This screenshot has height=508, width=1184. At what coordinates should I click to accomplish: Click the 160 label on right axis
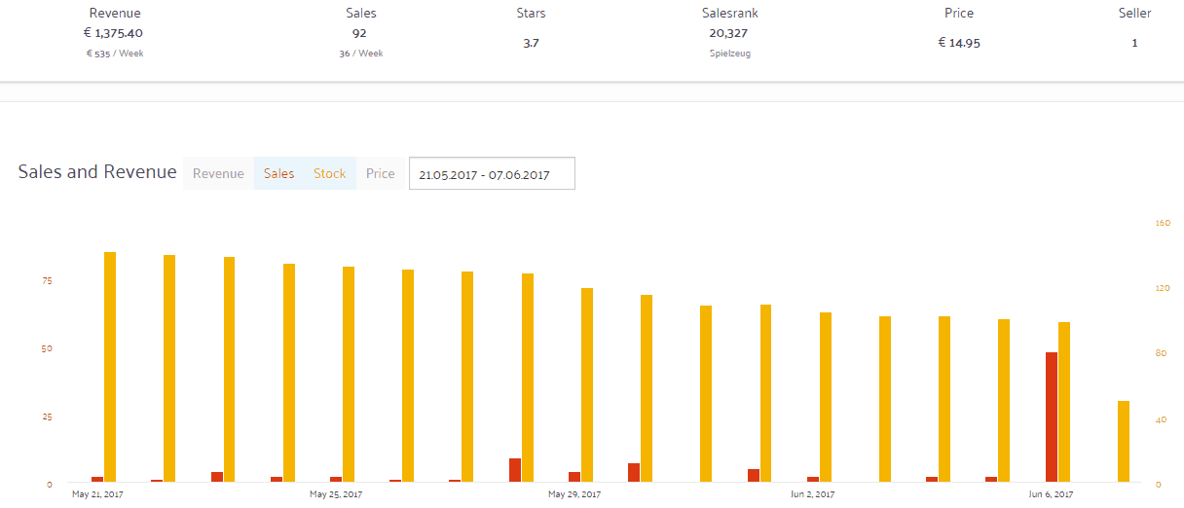(x=1162, y=223)
